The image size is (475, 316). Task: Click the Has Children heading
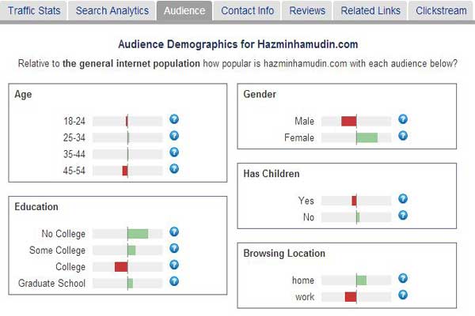(272, 174)
